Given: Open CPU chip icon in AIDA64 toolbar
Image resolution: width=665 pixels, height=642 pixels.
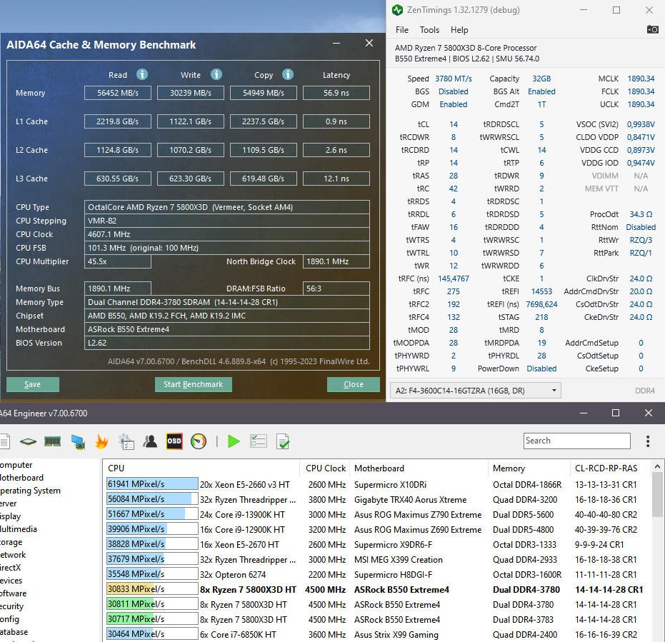Looking at the screenshot, I should coord(28,442).
